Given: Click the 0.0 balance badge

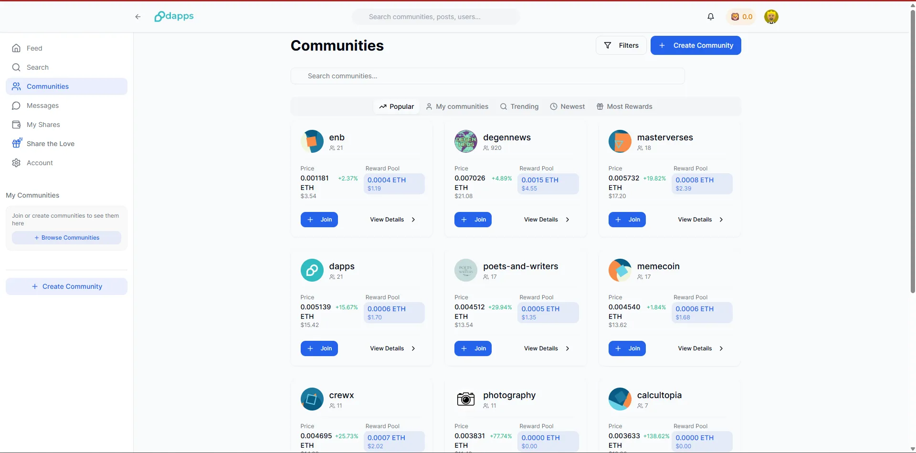Looking at the screenshot, I should (741, 17).
